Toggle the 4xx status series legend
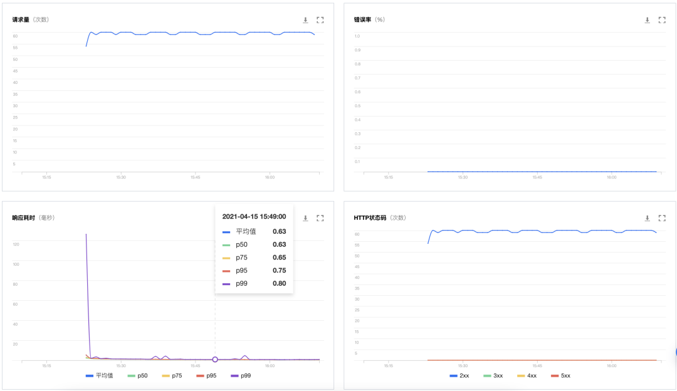The height and width of the screenshot is (391, 677). click(x=527, y=376)
